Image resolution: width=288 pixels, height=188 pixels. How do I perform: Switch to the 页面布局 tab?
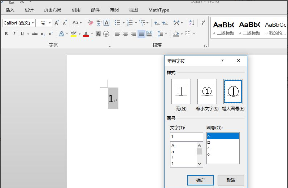[52, 10]
